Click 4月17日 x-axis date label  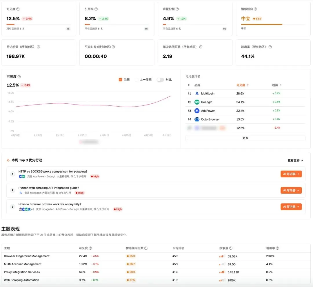pos(167,135)
